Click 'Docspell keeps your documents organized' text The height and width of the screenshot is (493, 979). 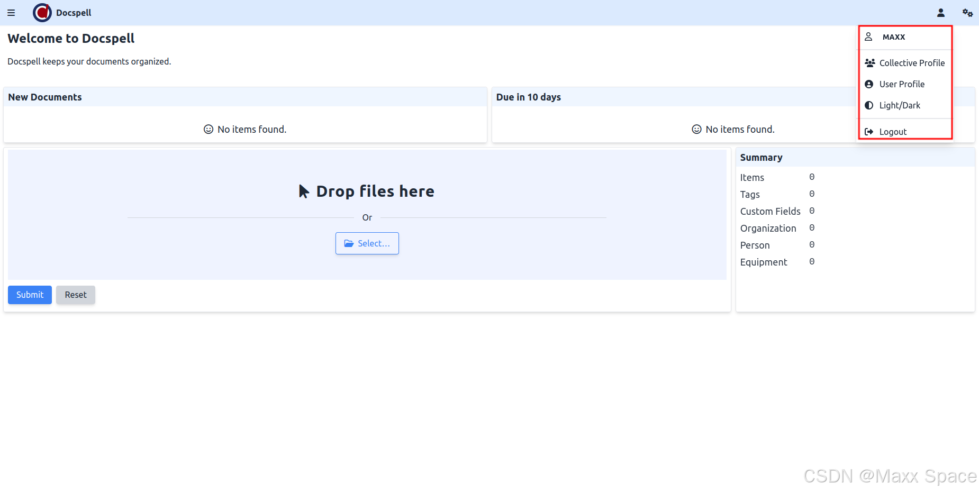89,61
